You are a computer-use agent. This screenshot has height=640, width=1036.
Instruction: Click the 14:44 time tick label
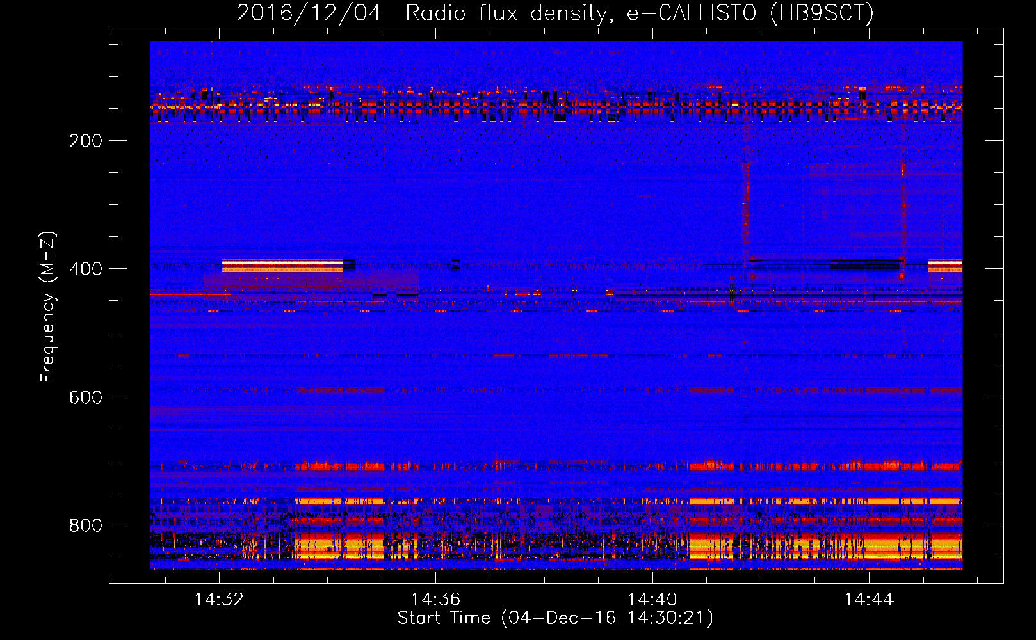(x=868, y=599)
